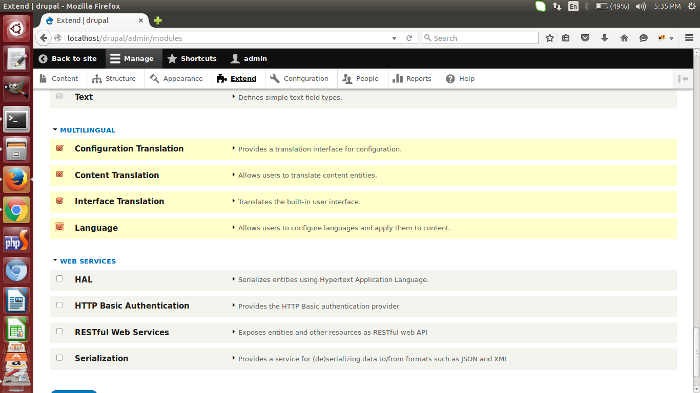The image size is (700, 393).
Task: Click the admin user account icon
Action: click(x=249, y=58)
